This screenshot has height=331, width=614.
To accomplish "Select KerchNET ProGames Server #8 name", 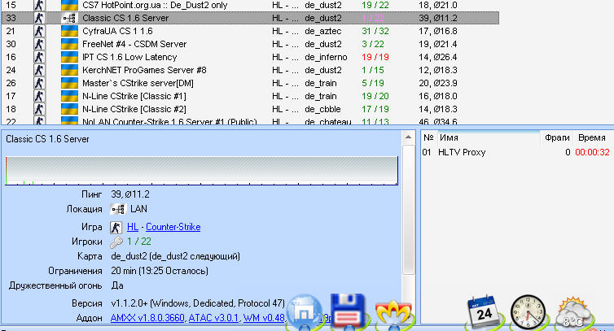I will 144,70.
